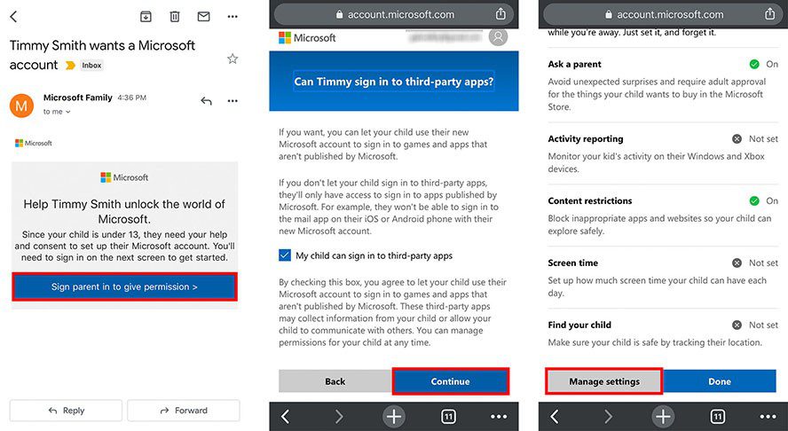
Task: Tap the important marker beside the subject
Action: coord(70,66)
